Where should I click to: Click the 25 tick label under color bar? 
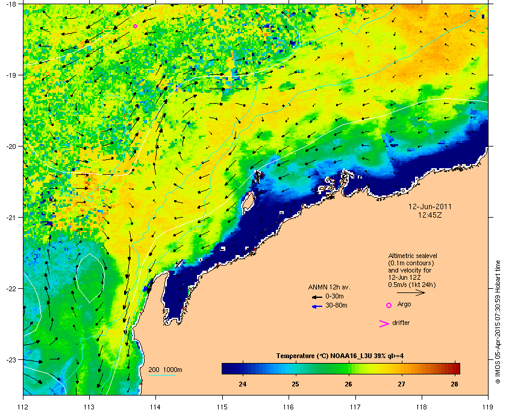pyautogui.click(x=295, y=384)
